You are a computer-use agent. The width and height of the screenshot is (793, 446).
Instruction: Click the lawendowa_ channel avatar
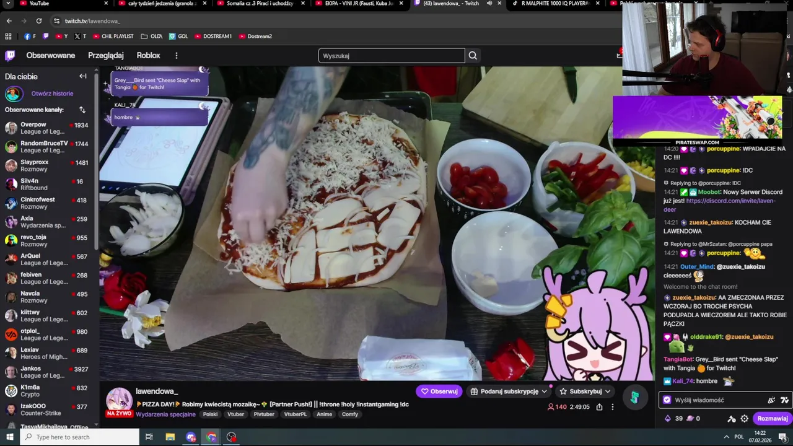[x=118, y=400]
